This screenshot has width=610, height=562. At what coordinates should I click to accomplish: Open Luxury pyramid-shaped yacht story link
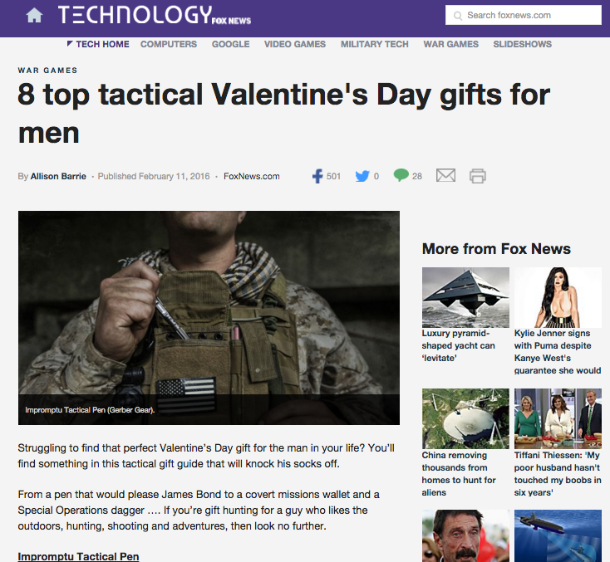point(458,345)
